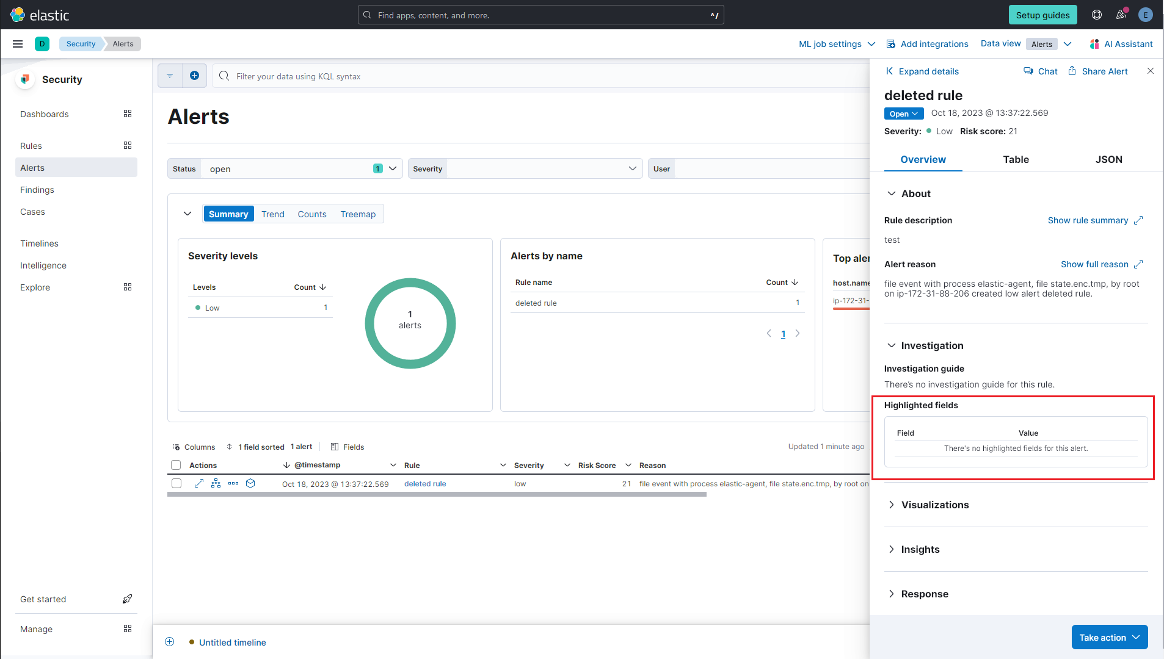The image size is (1164, 659).
Task: Check the select-all alerts checkbox
Action: 176,464
